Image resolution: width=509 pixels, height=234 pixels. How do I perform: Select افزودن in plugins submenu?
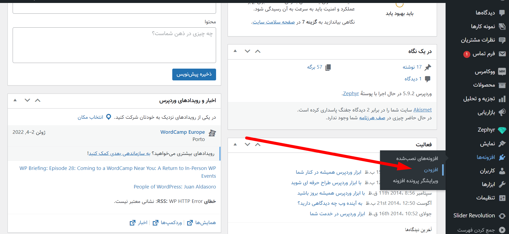coord(431,170)
